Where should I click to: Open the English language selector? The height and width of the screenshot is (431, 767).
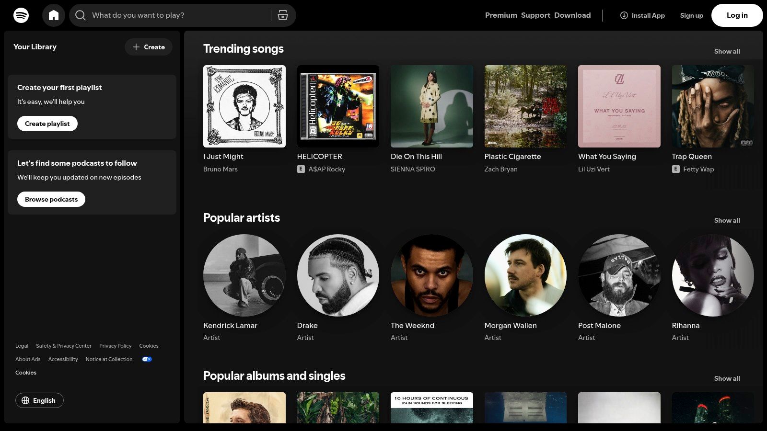39,400
